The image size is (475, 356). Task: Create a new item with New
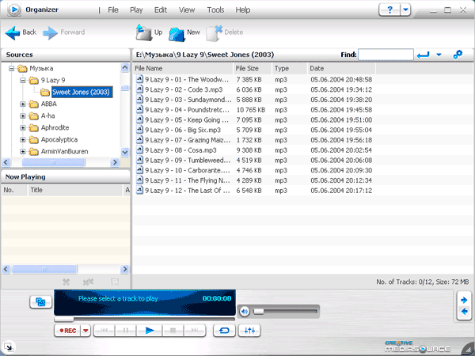(177, 34)
